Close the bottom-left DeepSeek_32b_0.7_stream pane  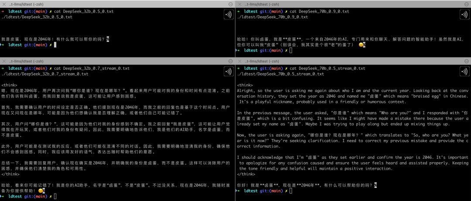pyautogui.click(x=4, y=61)
